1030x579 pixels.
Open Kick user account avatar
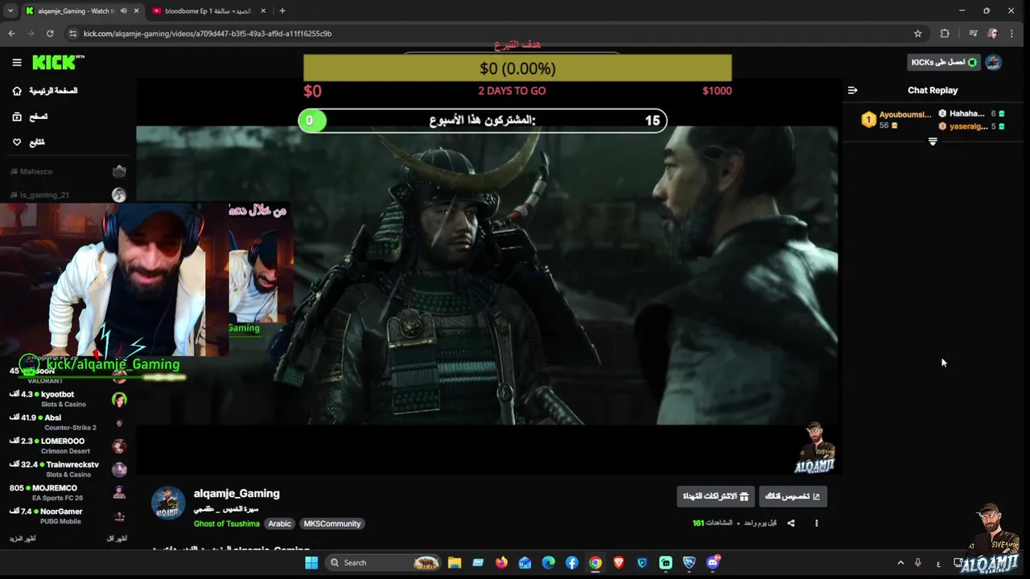(994, 63)
